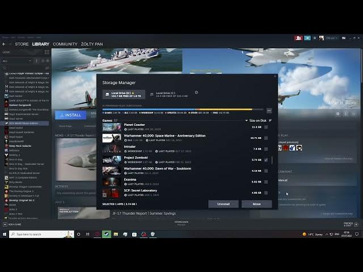Switch library to grid view icon

(47, 52)
